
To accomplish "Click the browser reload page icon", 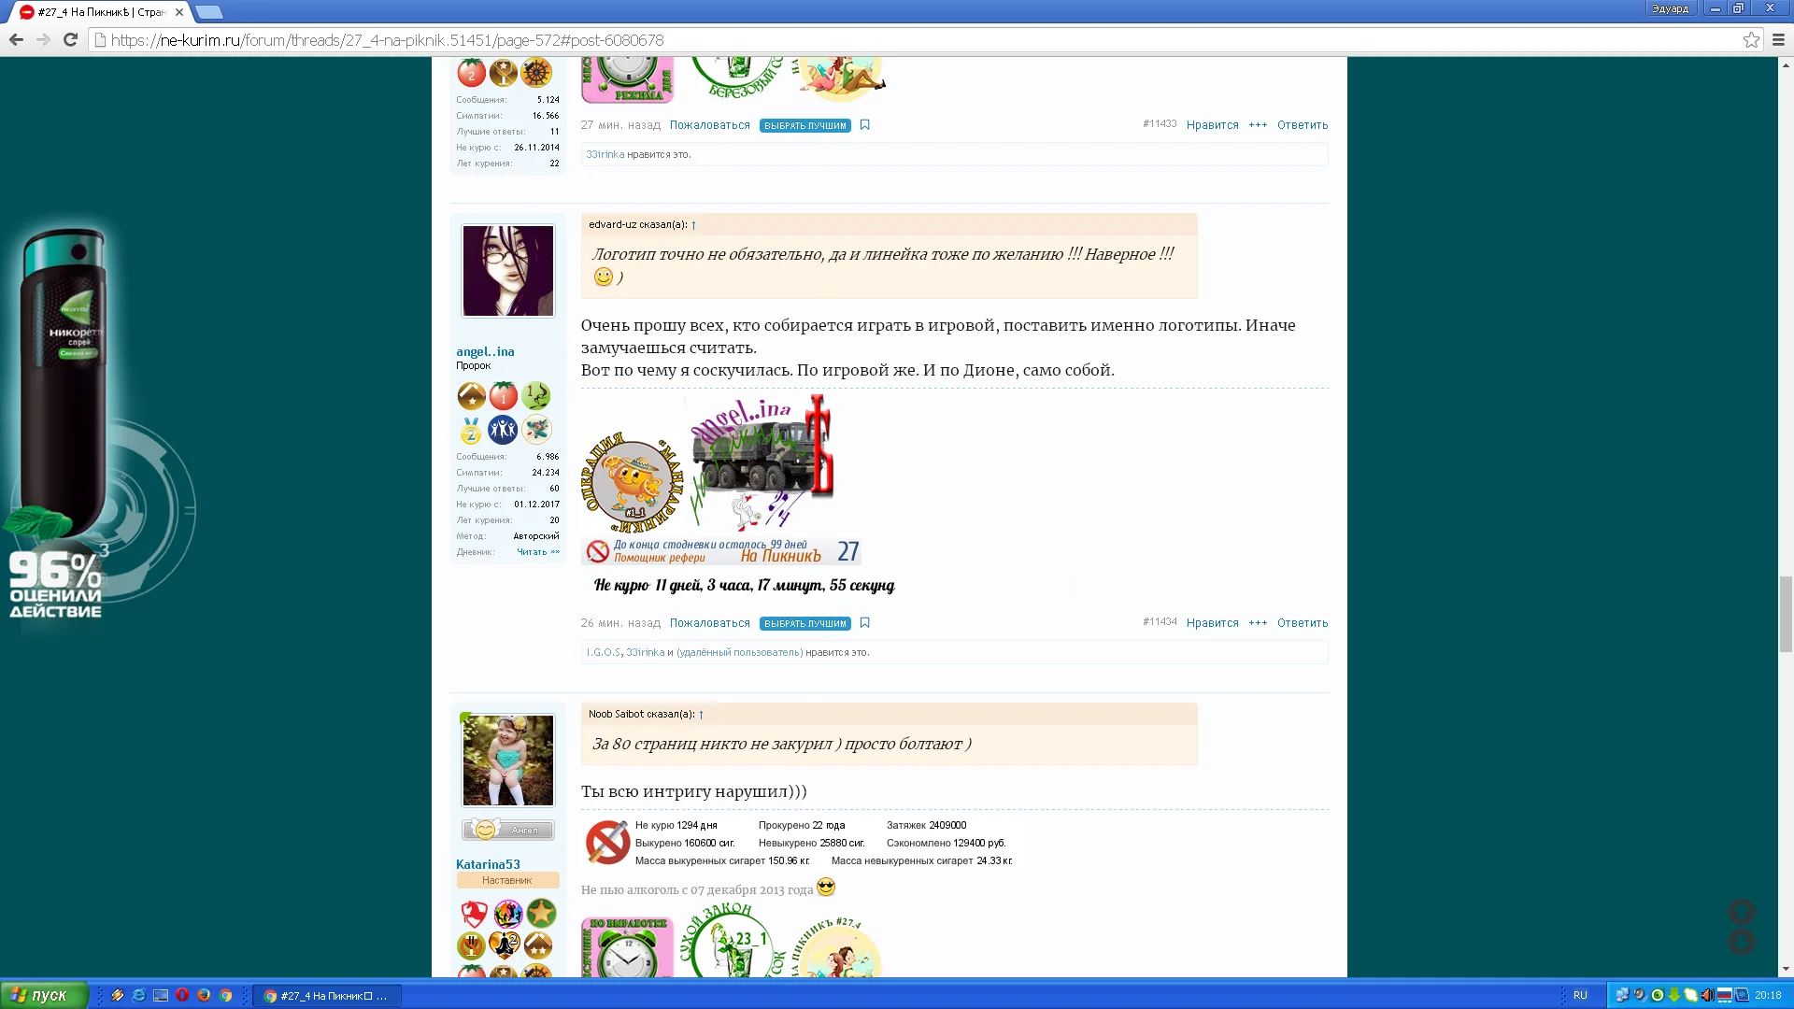I will [x=70, y=40].
